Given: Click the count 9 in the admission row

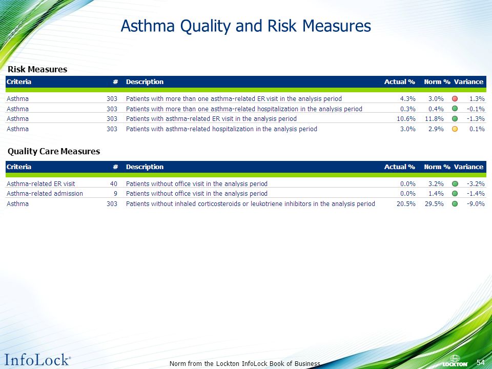Looking at the screenshot, I should (x=115, y=194).
